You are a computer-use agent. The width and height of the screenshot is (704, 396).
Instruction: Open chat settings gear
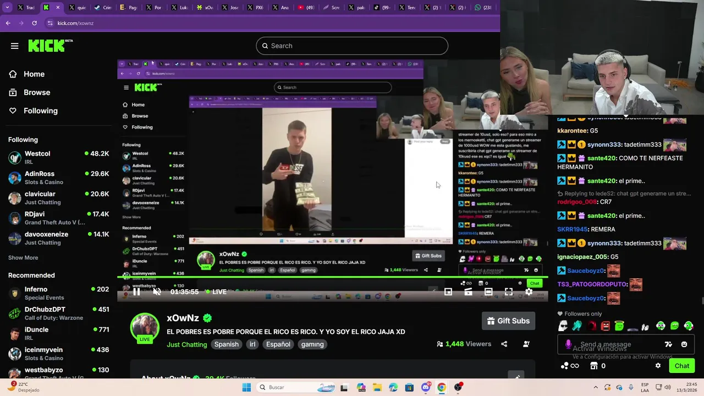658,366
